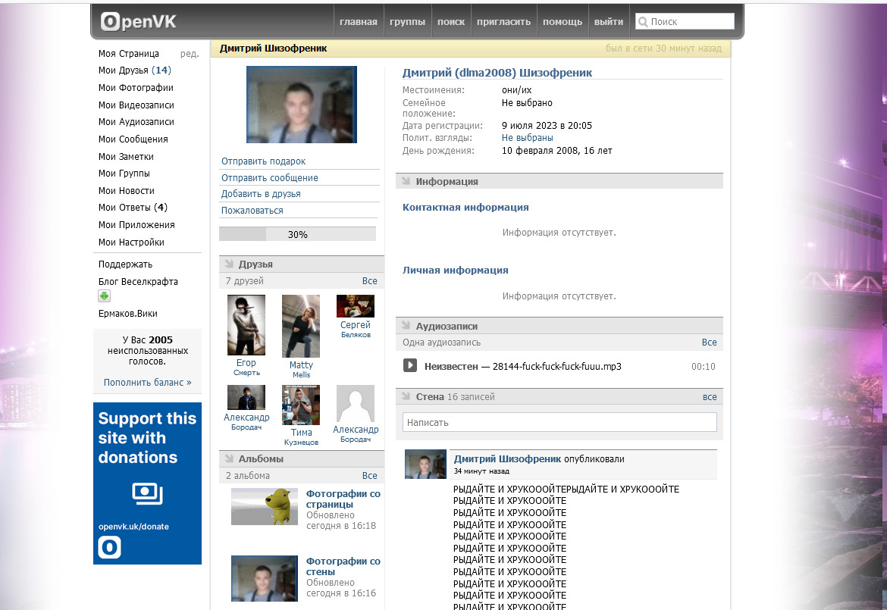Click the OpenVK logo in header
887x610 pixels.
point(139,21)
